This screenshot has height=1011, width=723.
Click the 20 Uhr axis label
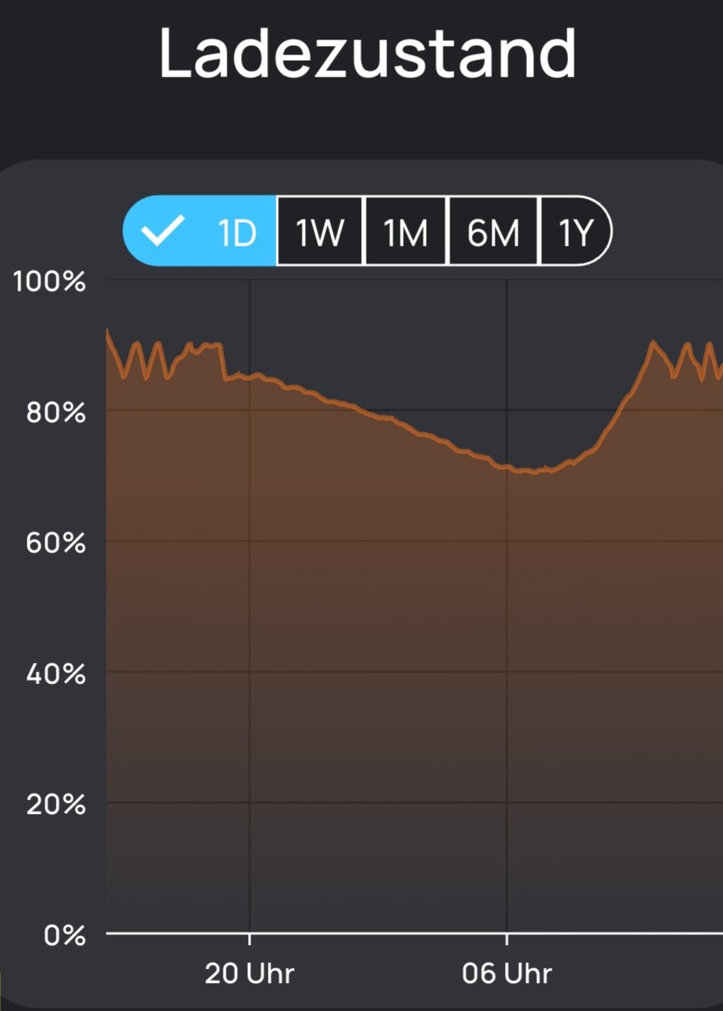pos(249,973)
